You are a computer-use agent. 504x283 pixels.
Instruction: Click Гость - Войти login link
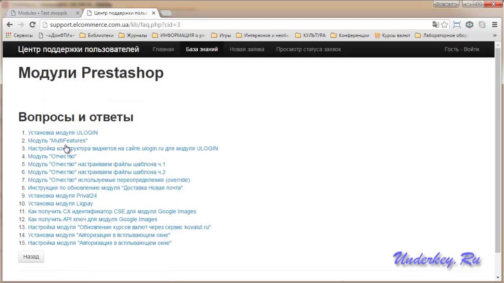(x=462, y=49)
